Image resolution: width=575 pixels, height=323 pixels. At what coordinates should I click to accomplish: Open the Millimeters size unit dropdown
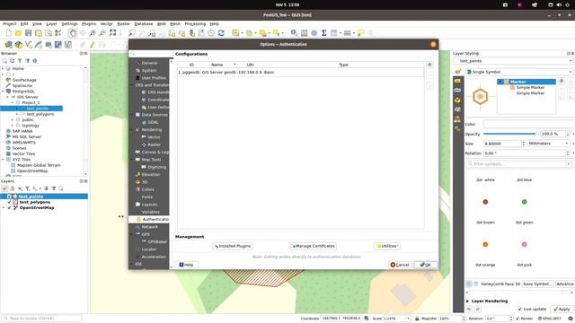[549, 144]
